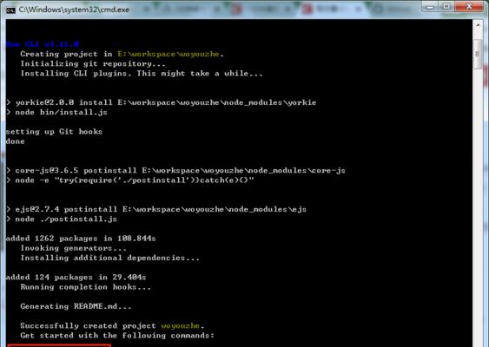Click 'Installing CLI plugins' line
The height and width of the screenshot is (347, 489).
pos(142,74)
